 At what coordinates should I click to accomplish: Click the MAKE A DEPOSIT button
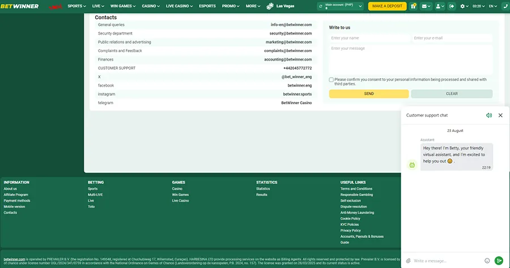pyautogui.click(x=387, y=6)
